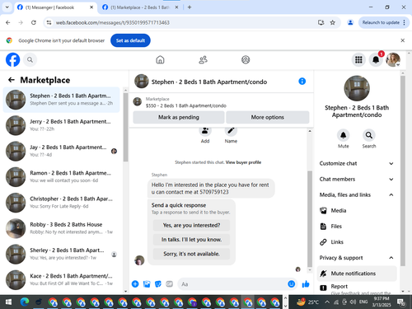
Task: Click the Name pencil icon in chat
Action: click(x=231, y=131)
